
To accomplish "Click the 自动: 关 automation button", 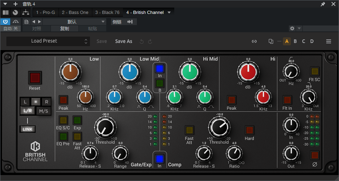I will (x=11, y=29).
